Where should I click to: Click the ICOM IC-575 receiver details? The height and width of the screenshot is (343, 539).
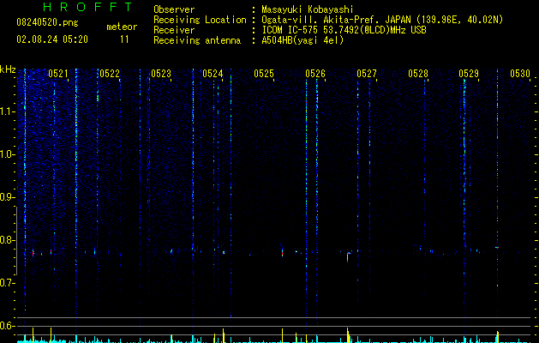(344, 30)
